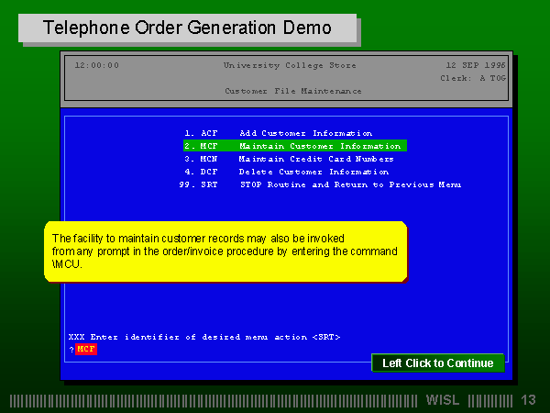Click the Left Click to Continue button
550x413 pixels.
[437, 363]
